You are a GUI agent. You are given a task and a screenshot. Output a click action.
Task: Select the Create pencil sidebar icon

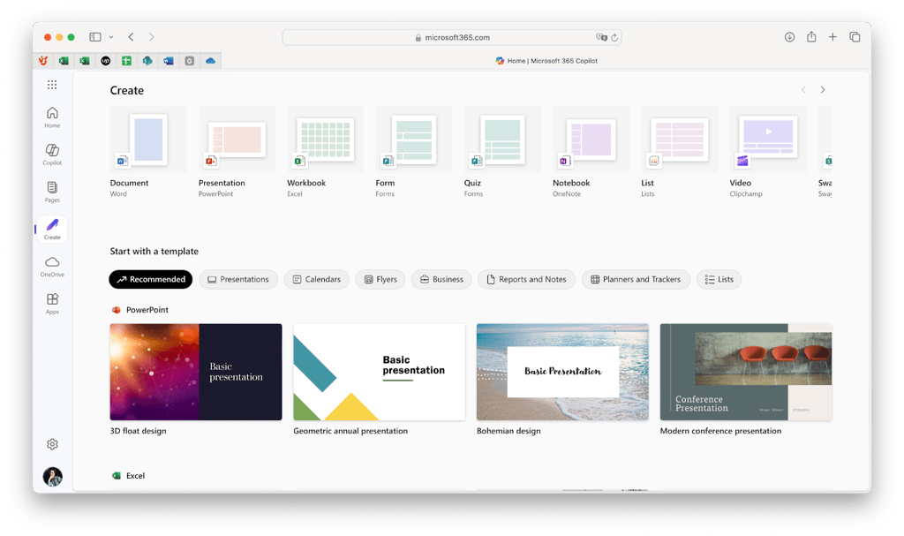[x=52, y=229]
